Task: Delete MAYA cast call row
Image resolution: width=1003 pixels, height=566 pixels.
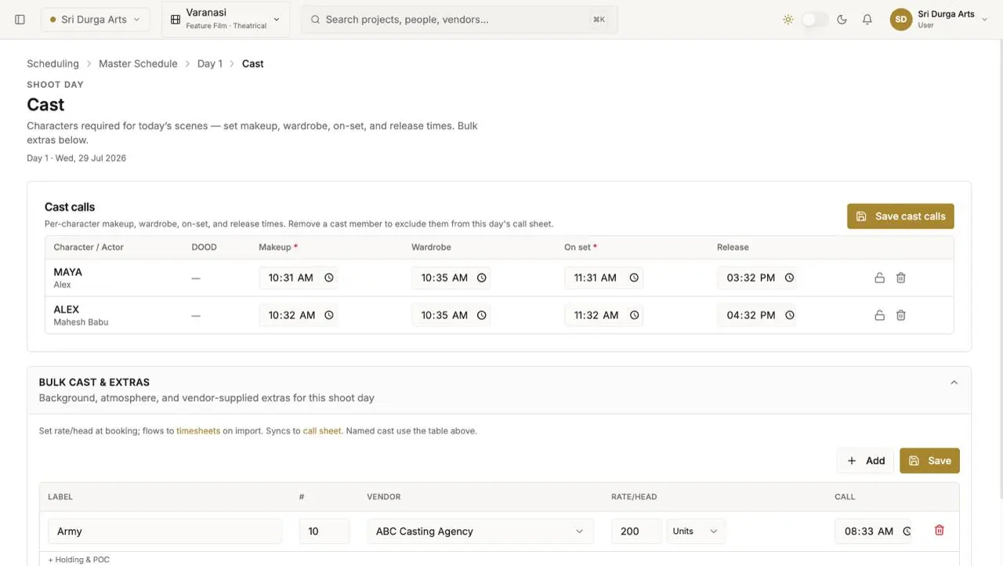Action: (x=901, y=278)
